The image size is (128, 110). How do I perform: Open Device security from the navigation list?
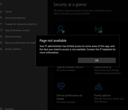point(13,37)
